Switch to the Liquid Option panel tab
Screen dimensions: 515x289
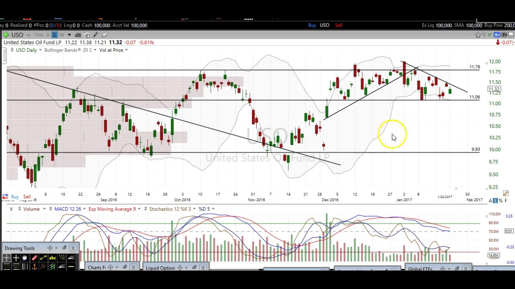160,268
